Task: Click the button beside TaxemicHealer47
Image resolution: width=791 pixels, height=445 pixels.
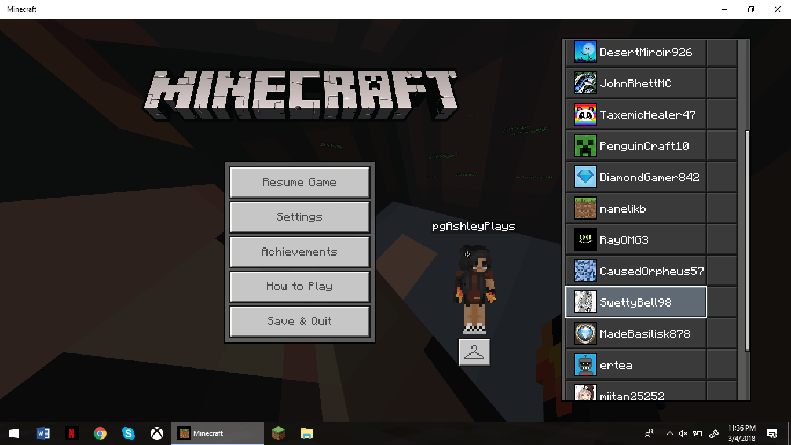Action: click(x=722, y=115)
